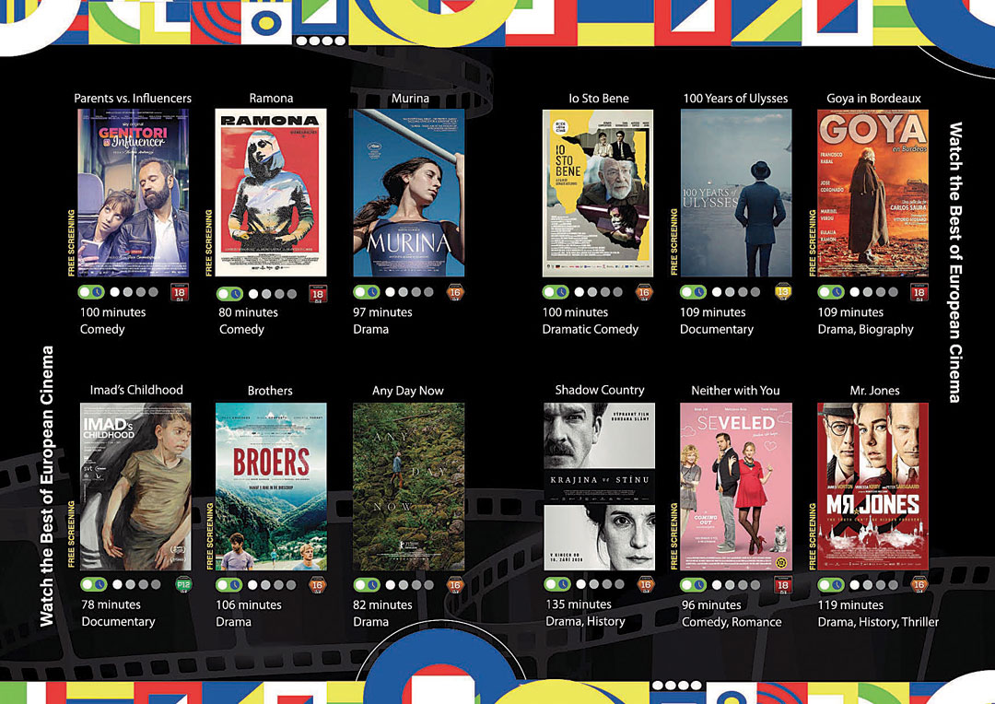
Task: Open the 100 Years of Ulysses poster
Action: 736,193
